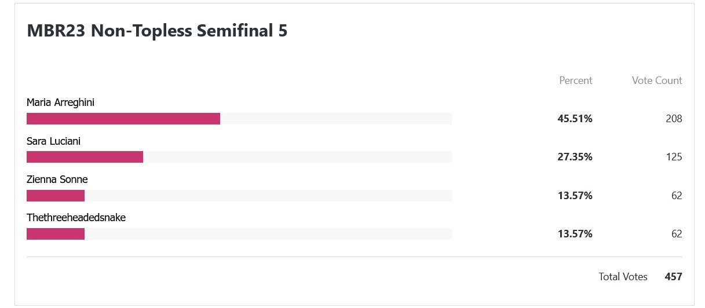Select the Maria Arreghini option label
The width and height of the screenshot is (705, 308).
point(60,102)
